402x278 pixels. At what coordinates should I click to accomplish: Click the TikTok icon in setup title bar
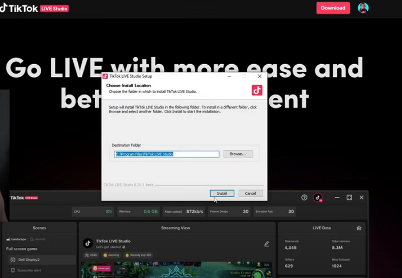point(105,76)
